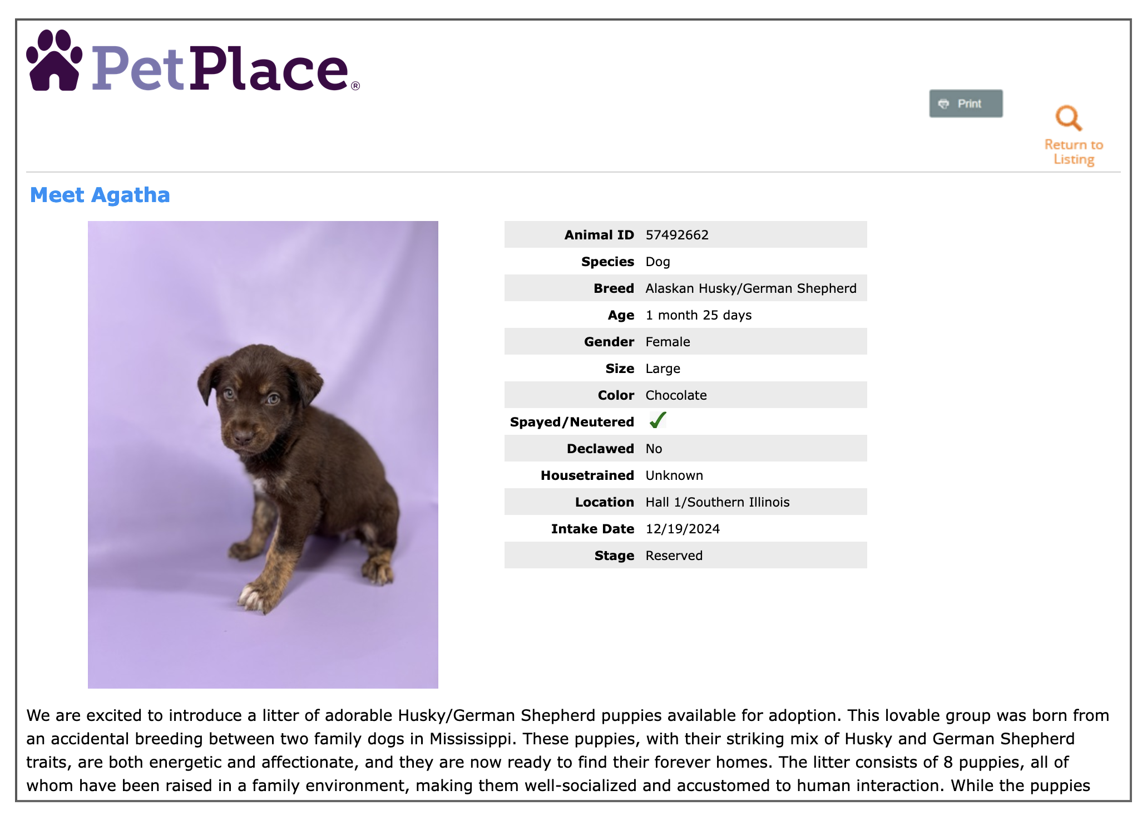Screen dimensions: 1147x815
Task: Click the age value 1 month 25 days
Action: (x=698, y=315)
